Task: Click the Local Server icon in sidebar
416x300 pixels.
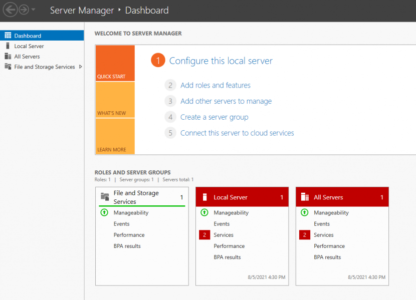Action: coord(7,46)
